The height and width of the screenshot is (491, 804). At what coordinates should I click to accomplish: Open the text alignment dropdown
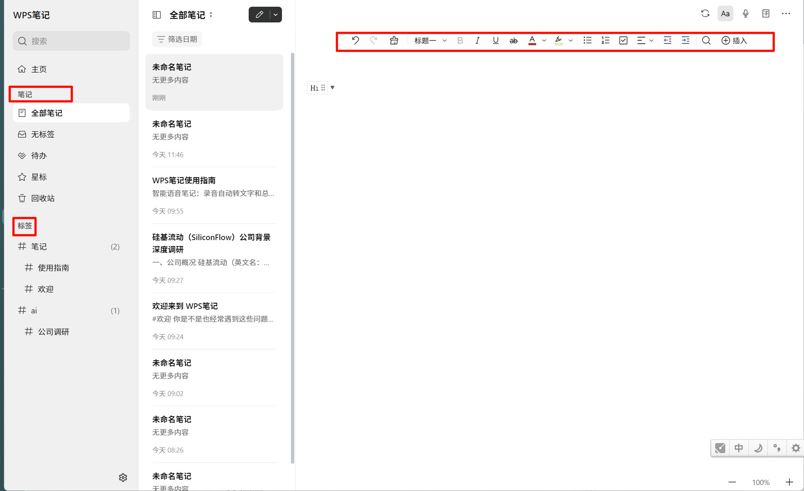[x=645, y=40]
